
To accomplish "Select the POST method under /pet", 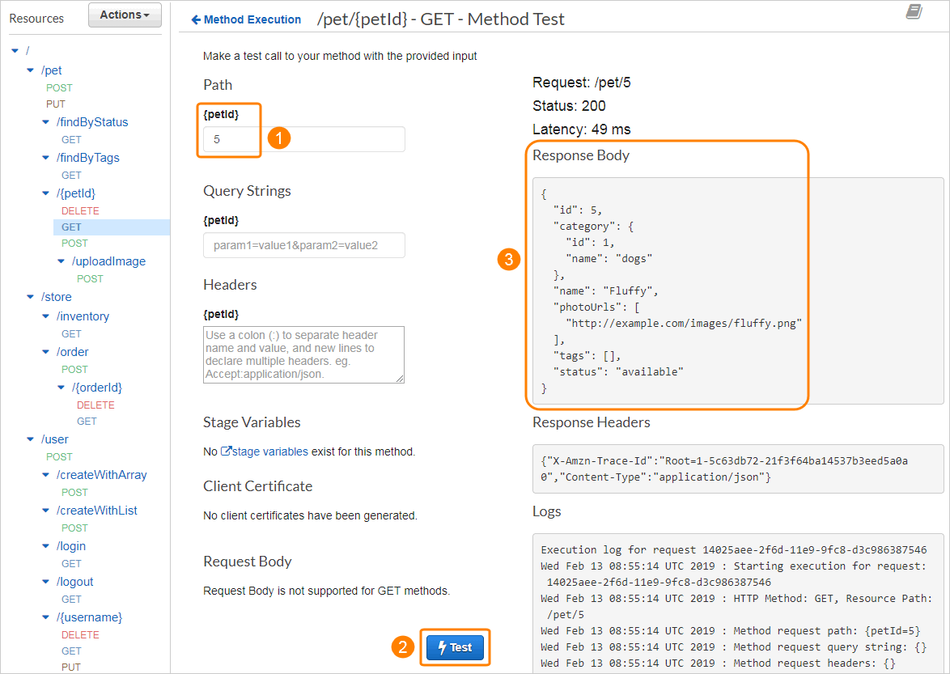I will pyautogui.click(x=59, y=87).
